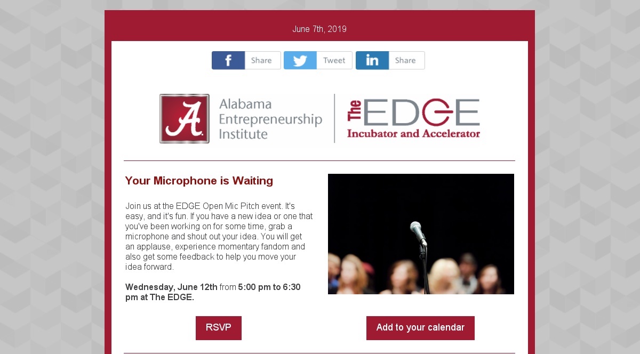
Task: Click the RSVP button
Action: coord(219,328)
